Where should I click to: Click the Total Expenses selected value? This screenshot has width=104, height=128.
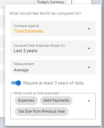(29, 31)
